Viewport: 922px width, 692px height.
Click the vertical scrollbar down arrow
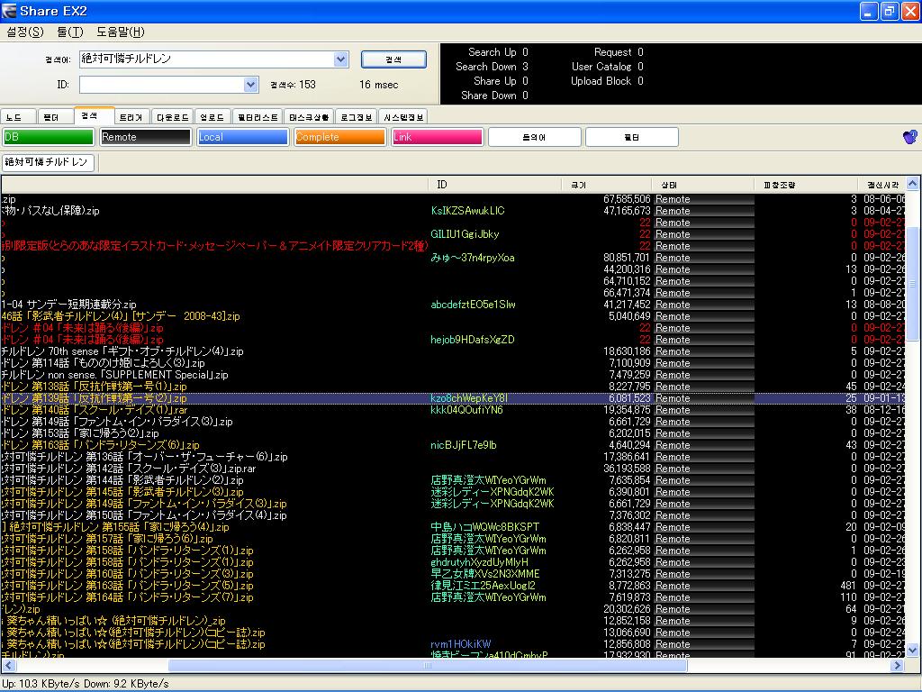tap(913, 651)
